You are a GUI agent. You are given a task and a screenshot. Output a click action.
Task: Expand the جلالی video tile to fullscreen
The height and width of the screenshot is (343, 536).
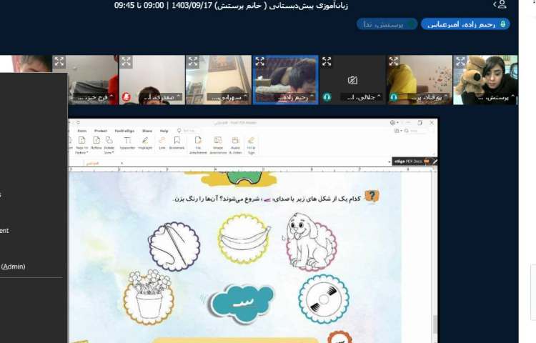coord(327,61)
